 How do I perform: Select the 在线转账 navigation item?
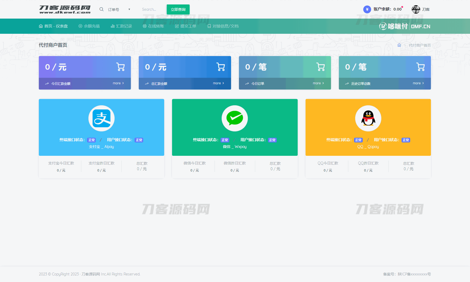click(153, 26)
